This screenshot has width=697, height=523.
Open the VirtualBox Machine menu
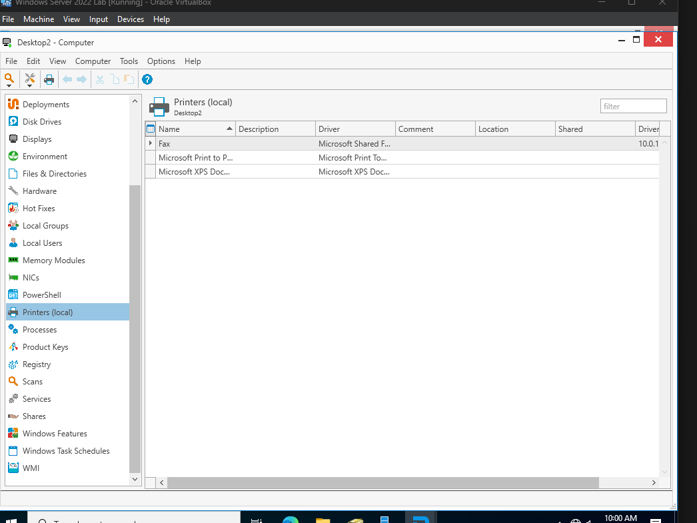pyautogui.click(x=39, y=19)
